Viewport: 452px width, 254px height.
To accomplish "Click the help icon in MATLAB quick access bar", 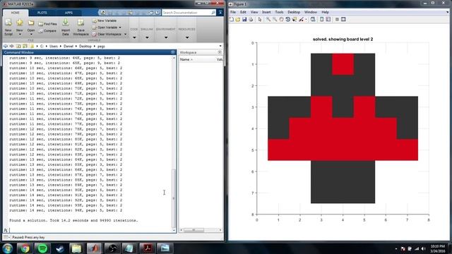I will (x=157, y=13).
